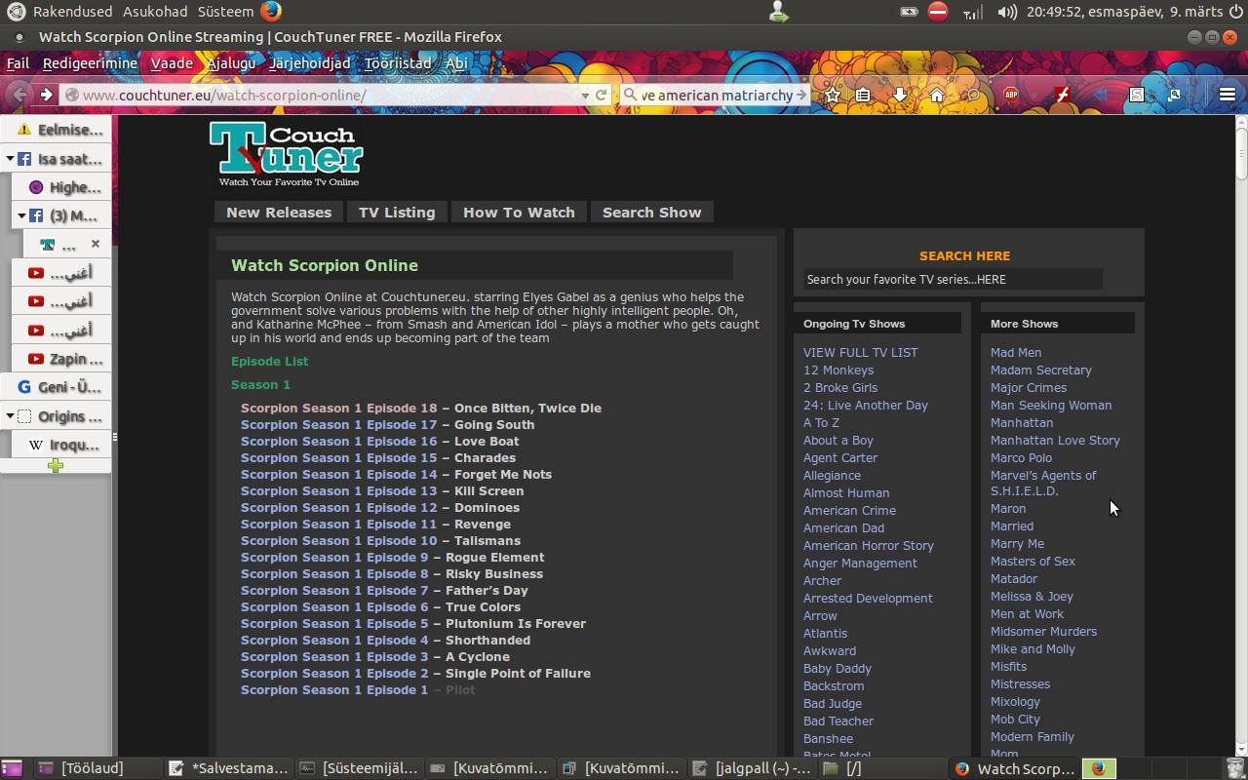
Task: Switch to the 'Iroqu...' Wikipedia tab
Action: [x=63, y=445]
